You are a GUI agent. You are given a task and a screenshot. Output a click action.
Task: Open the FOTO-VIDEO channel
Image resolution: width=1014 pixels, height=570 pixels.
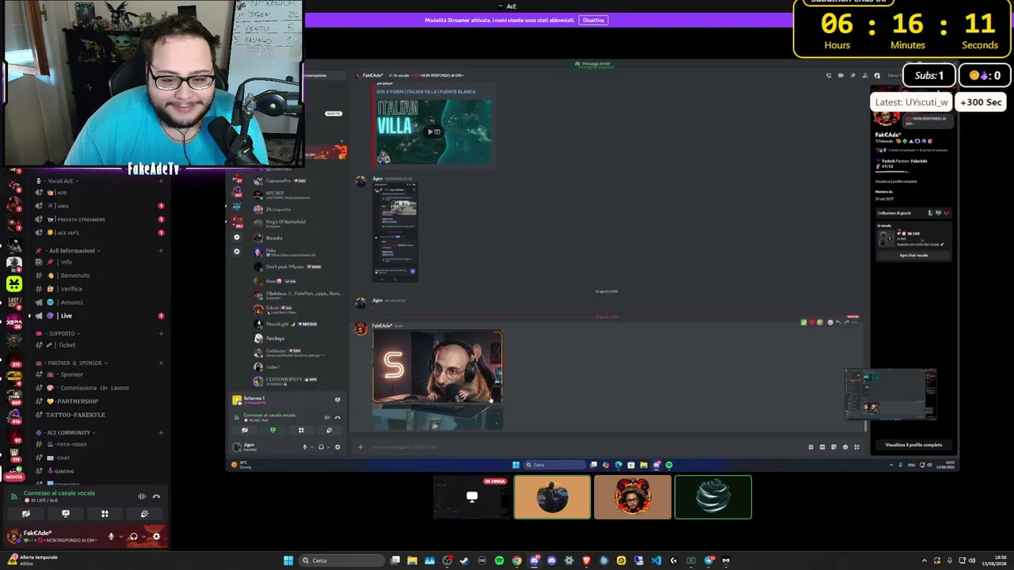click(x=99, y=444)
